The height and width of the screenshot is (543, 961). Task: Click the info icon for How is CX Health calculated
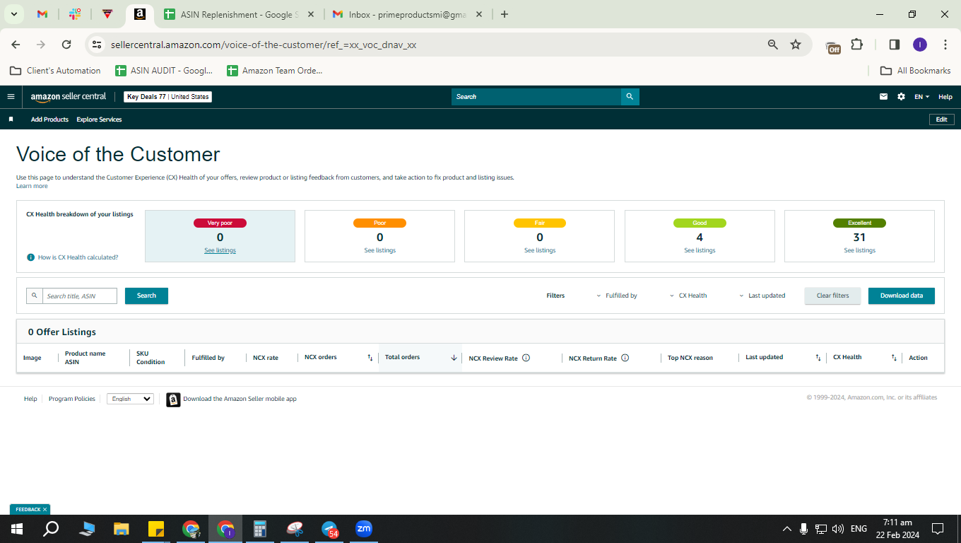coord(30,257)
